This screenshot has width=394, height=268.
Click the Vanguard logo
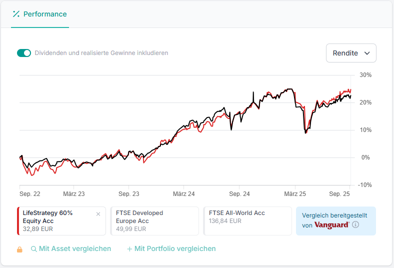(x=331, y=225)
